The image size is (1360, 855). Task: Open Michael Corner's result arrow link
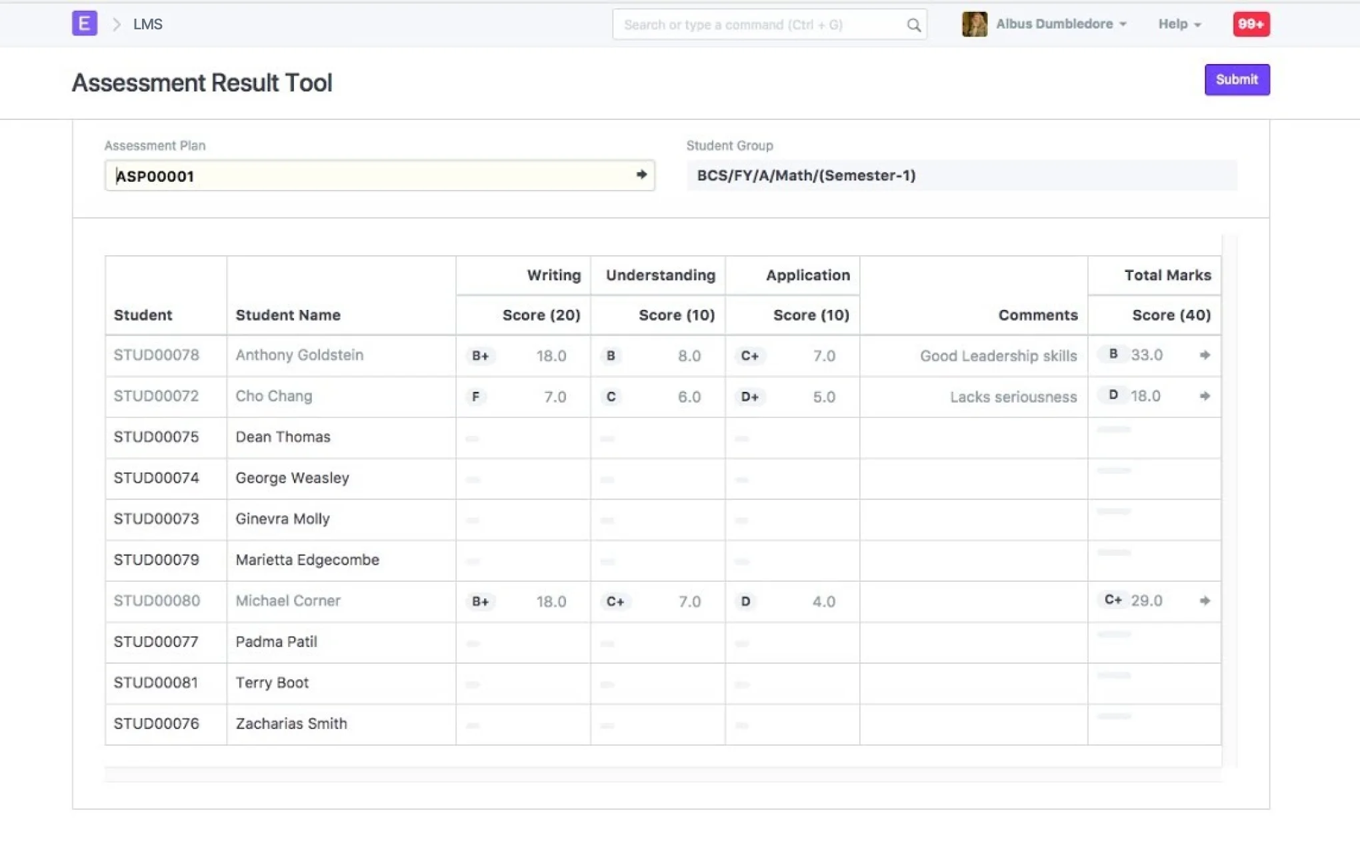pyautogui.click(x=1204, y=601)
